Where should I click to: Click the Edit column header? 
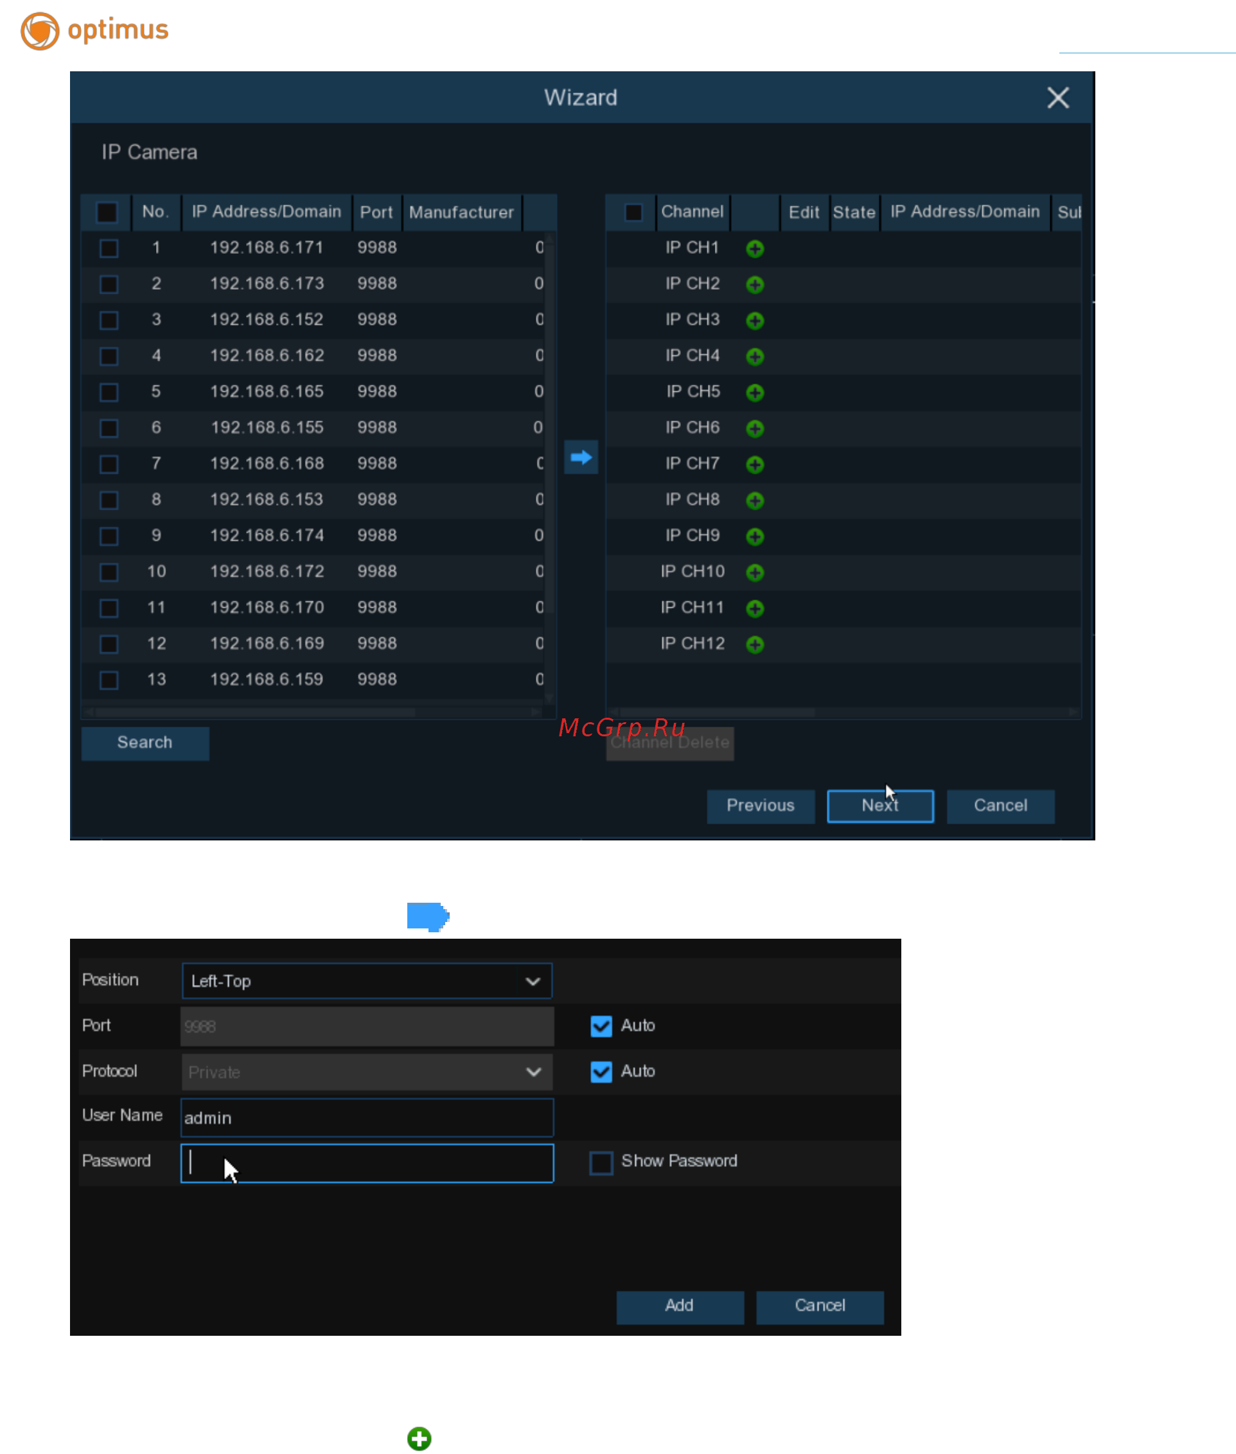pyautogui.click(x=804, y=212)
